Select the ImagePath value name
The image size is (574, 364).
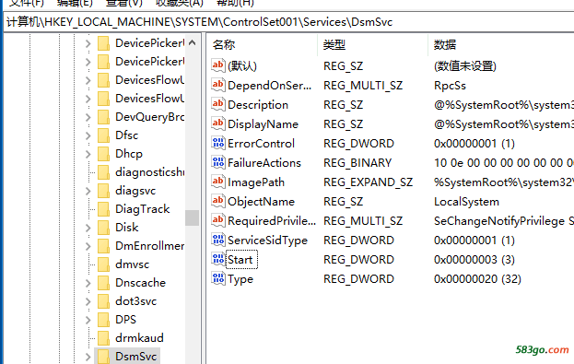pos(256,182)
